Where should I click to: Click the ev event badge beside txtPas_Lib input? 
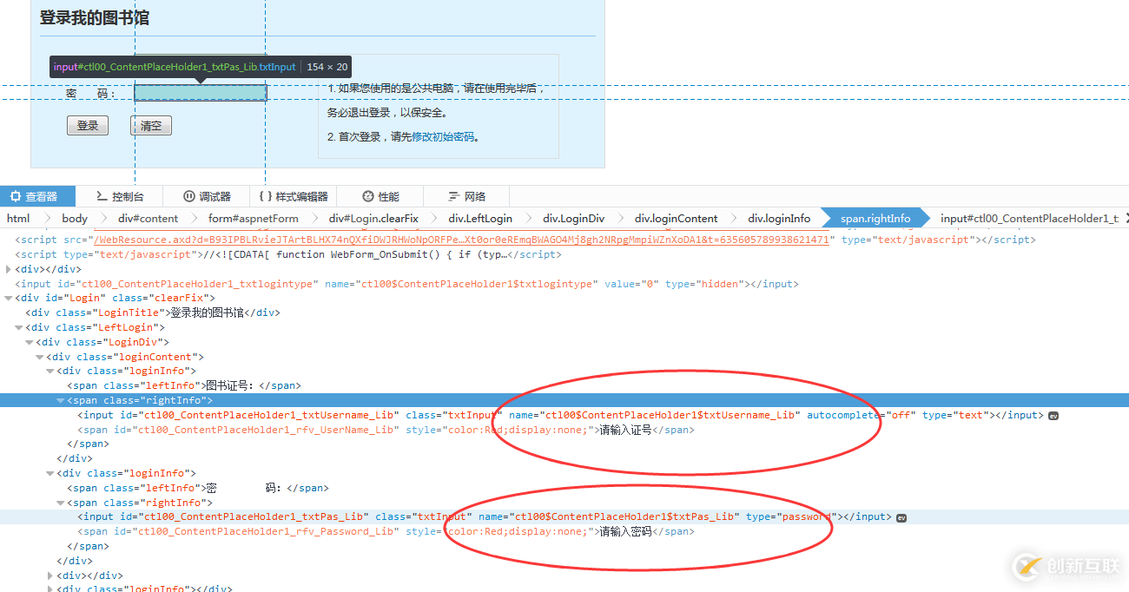pos(901,516)
